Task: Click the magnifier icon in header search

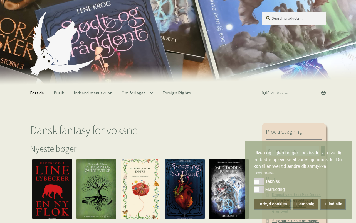Action: tap(268, 18)
